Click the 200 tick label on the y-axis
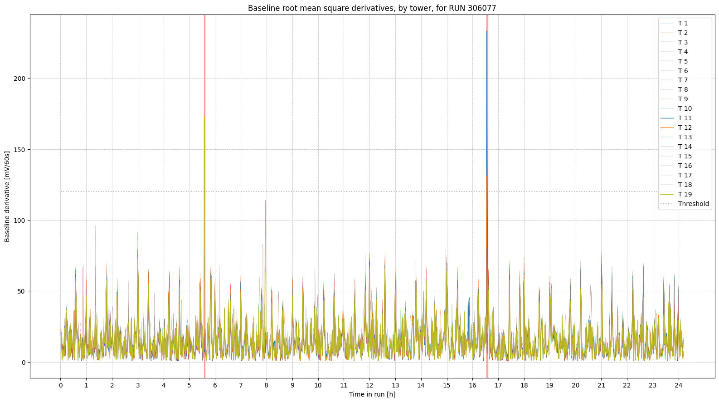Screen dimensions: 719x402 tap(19, 78)
